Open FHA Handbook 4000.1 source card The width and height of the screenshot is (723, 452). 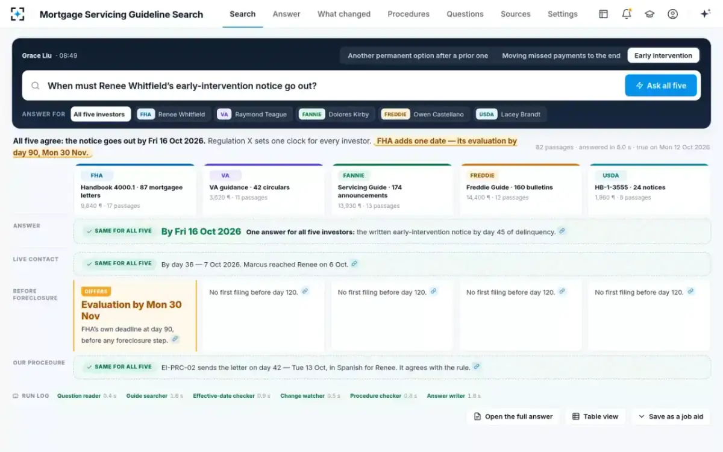(135, 190)
